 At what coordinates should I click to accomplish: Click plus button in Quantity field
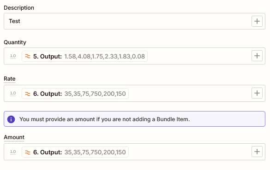(257, 56)
